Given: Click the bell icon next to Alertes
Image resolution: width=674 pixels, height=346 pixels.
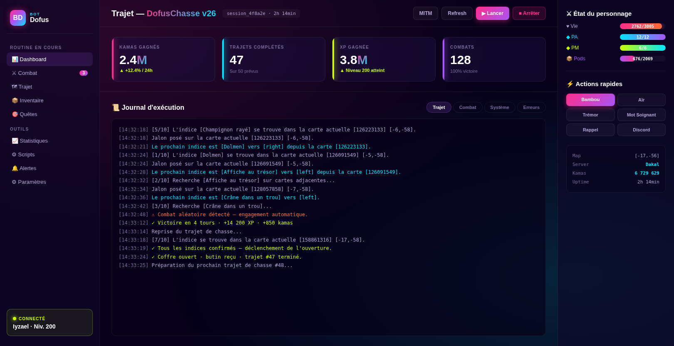Looking at the screenshot, I should point(15,168).
